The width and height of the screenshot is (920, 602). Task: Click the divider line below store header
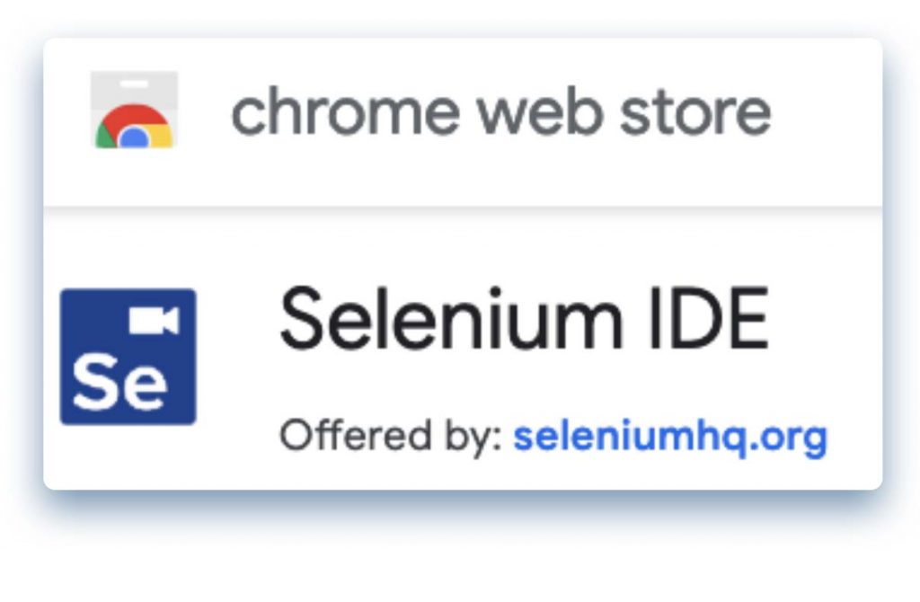pyautogui.click(x=463, y=208)
